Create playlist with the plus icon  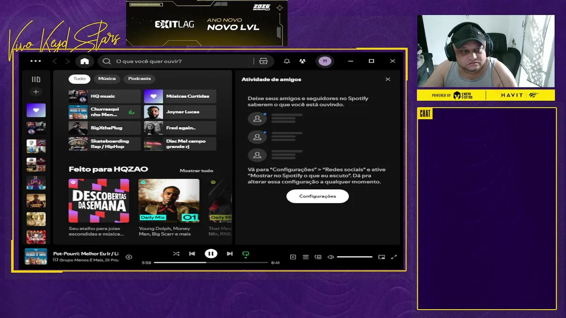click(36, 92)
